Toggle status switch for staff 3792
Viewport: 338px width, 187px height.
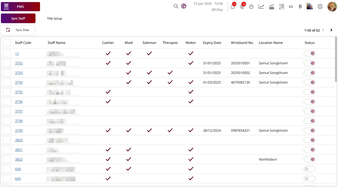[309, 63]
